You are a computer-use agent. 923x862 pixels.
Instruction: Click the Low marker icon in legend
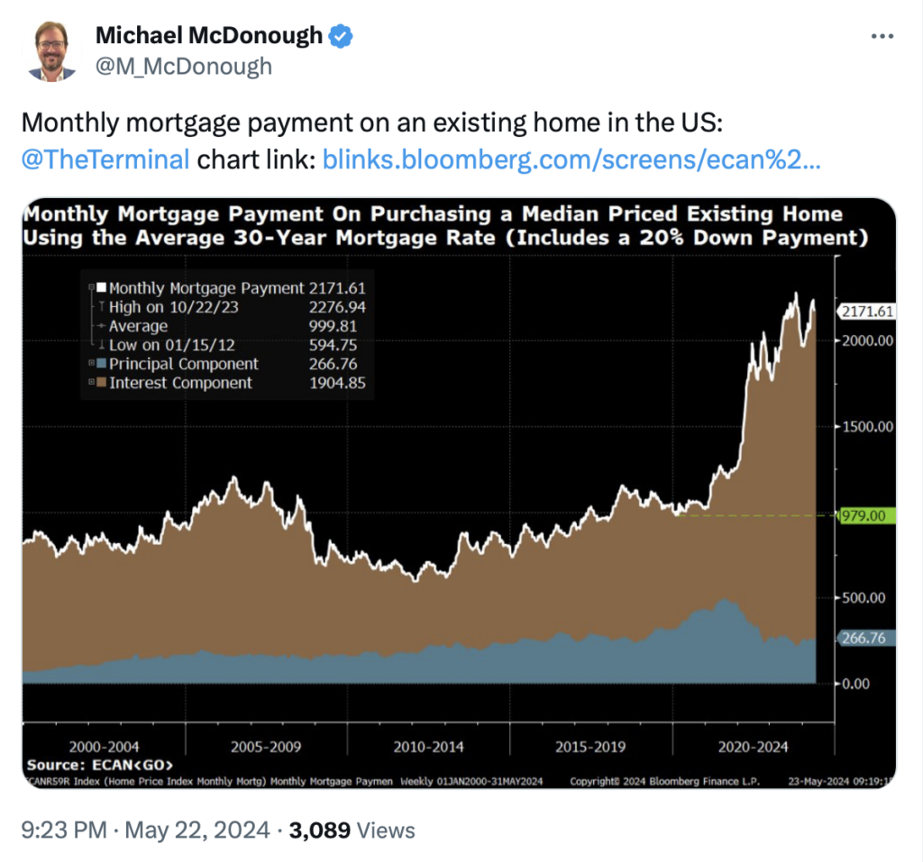click(x=101, y=345)
